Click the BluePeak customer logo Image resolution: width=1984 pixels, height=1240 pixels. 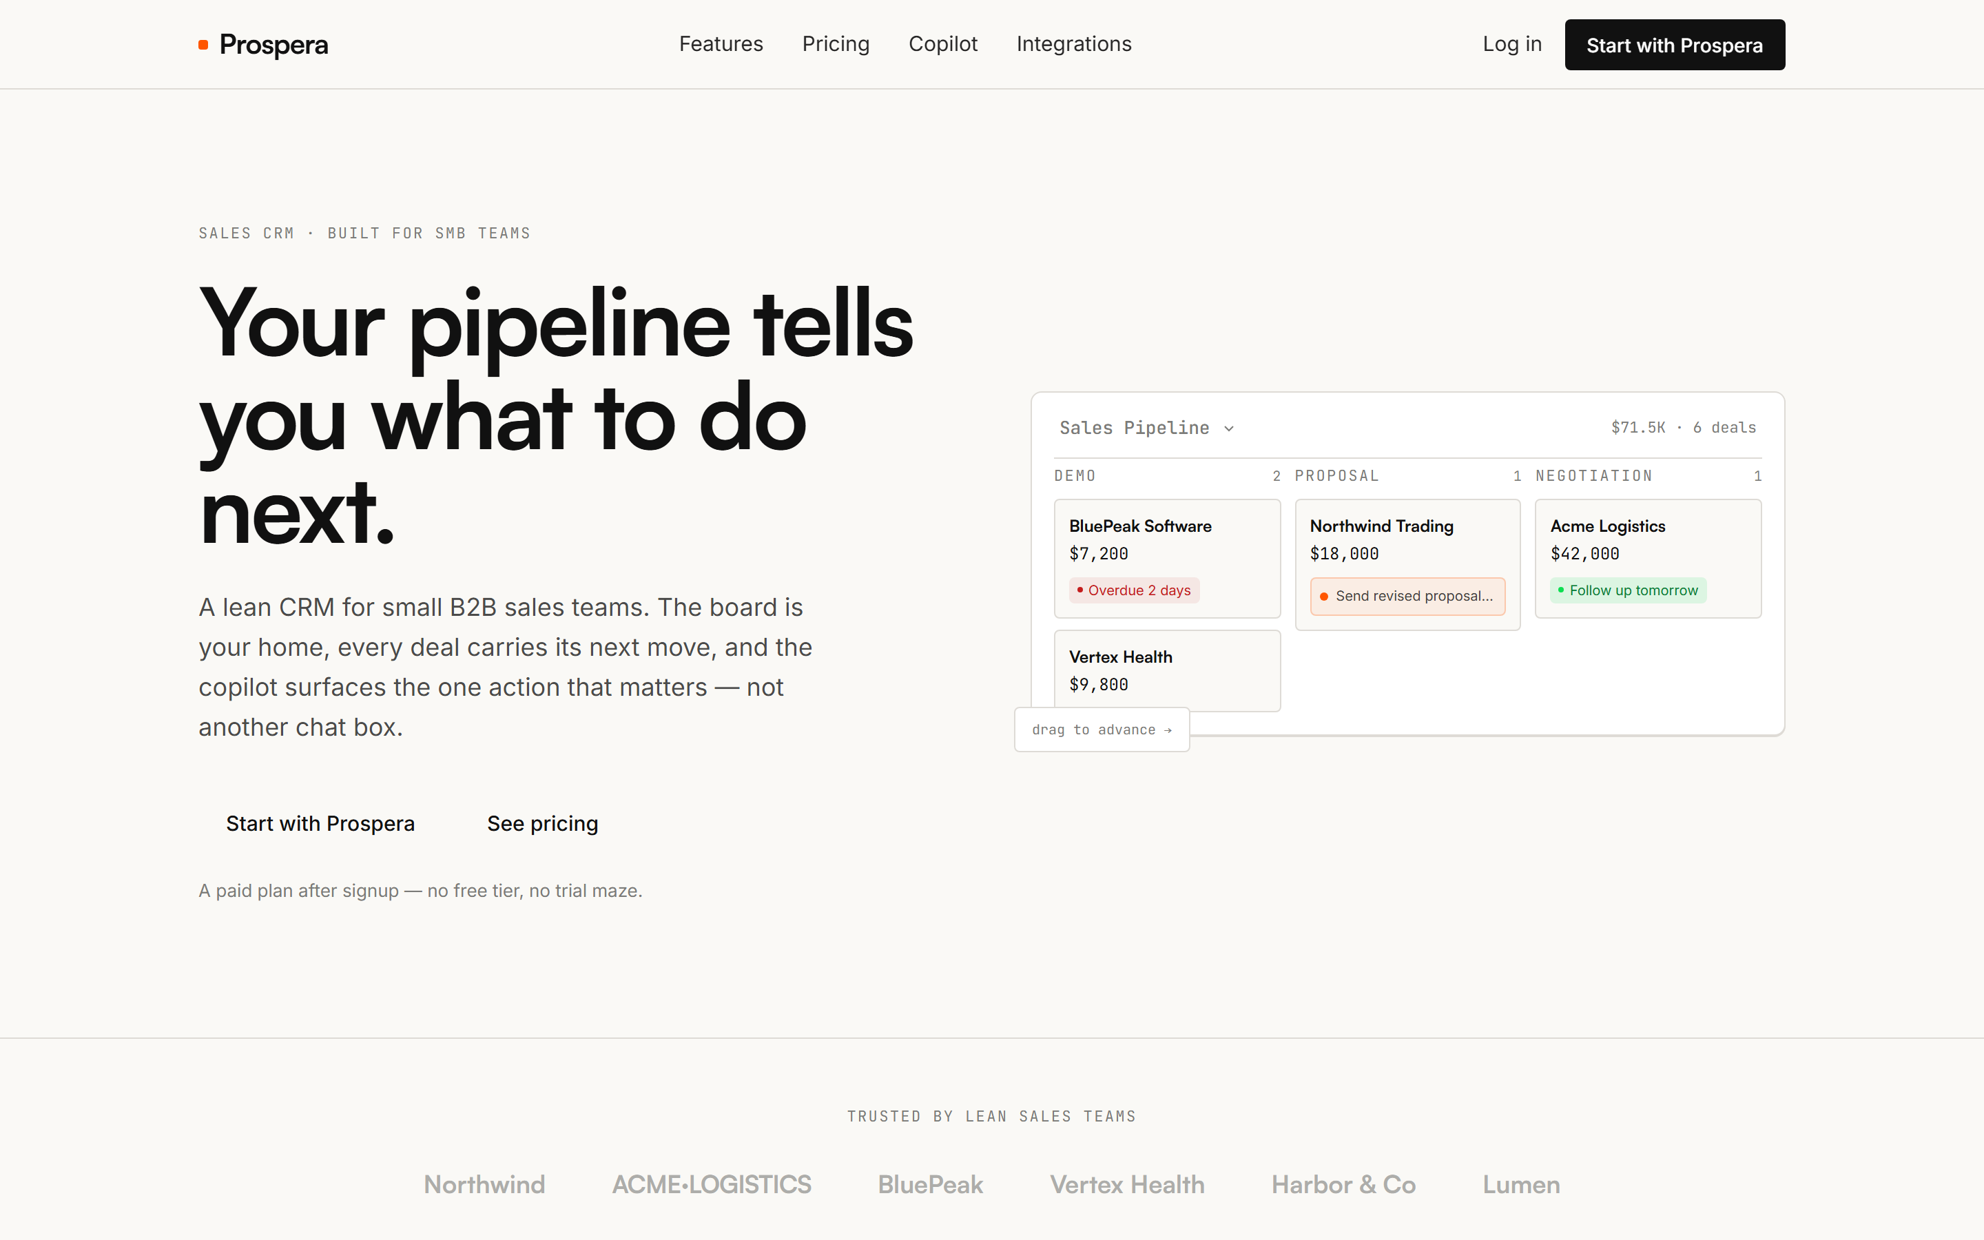[x=931, y=1184]
